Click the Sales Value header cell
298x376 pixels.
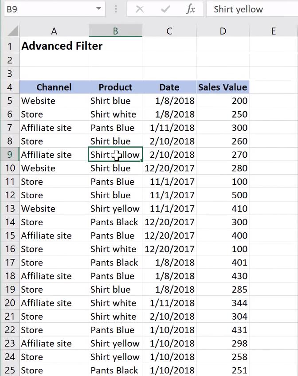click(x=223, y=87)
